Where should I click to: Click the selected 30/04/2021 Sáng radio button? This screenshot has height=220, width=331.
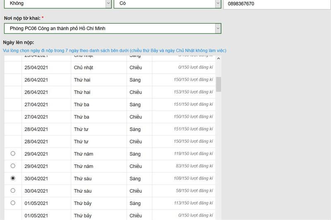point(13,178)
